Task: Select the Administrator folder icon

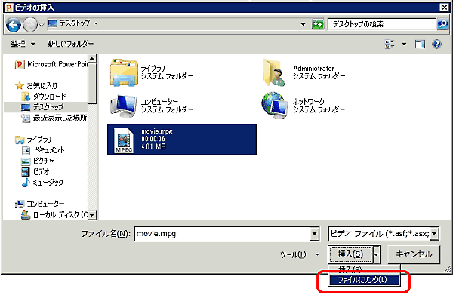Action: pos(275,72)
